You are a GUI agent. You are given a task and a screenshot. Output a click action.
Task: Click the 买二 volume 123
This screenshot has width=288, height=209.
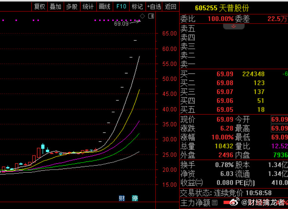pos(259,83)
